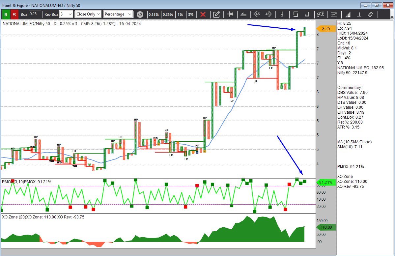Click the inverted T icon
This screenshot has height=256, width=395.
point(359,14)
